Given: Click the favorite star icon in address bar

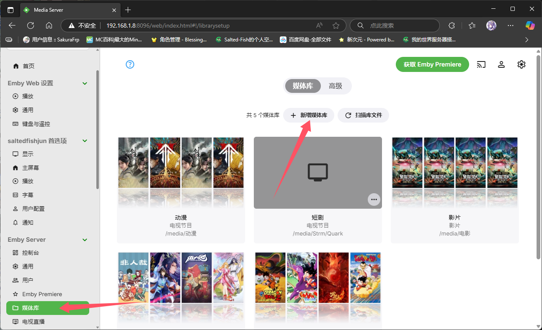Looking at the screenshot, I should pos(336,26).
